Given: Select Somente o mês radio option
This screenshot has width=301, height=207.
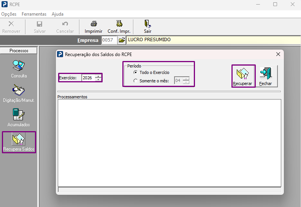Looking at the screenshot, I should (x=136, y=81).
